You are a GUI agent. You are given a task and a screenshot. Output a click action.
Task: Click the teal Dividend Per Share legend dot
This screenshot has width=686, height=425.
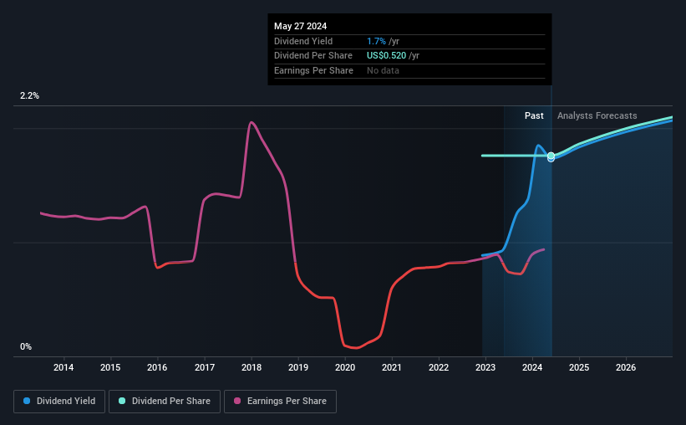point(122,401)
